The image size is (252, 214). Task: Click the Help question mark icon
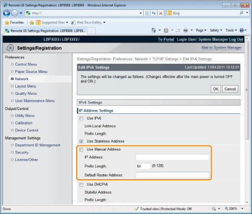click(242, 30)
